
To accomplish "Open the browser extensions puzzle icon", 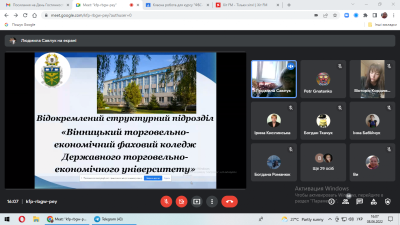I will pyautogui.click(x=365, y=15).
